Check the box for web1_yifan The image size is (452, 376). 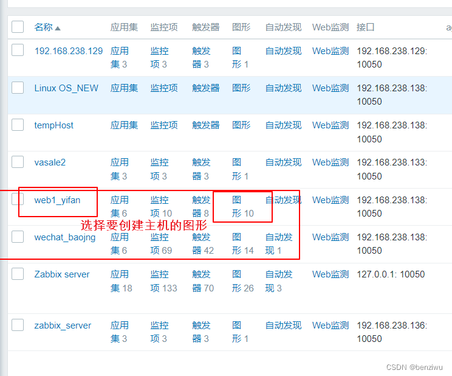pyautogui.click(x=18, y=200)
